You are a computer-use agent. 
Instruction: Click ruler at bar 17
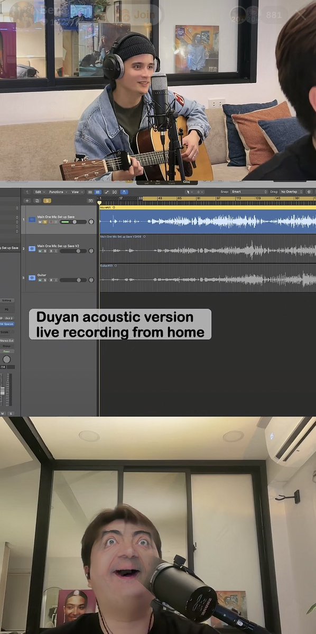point(121,198)
